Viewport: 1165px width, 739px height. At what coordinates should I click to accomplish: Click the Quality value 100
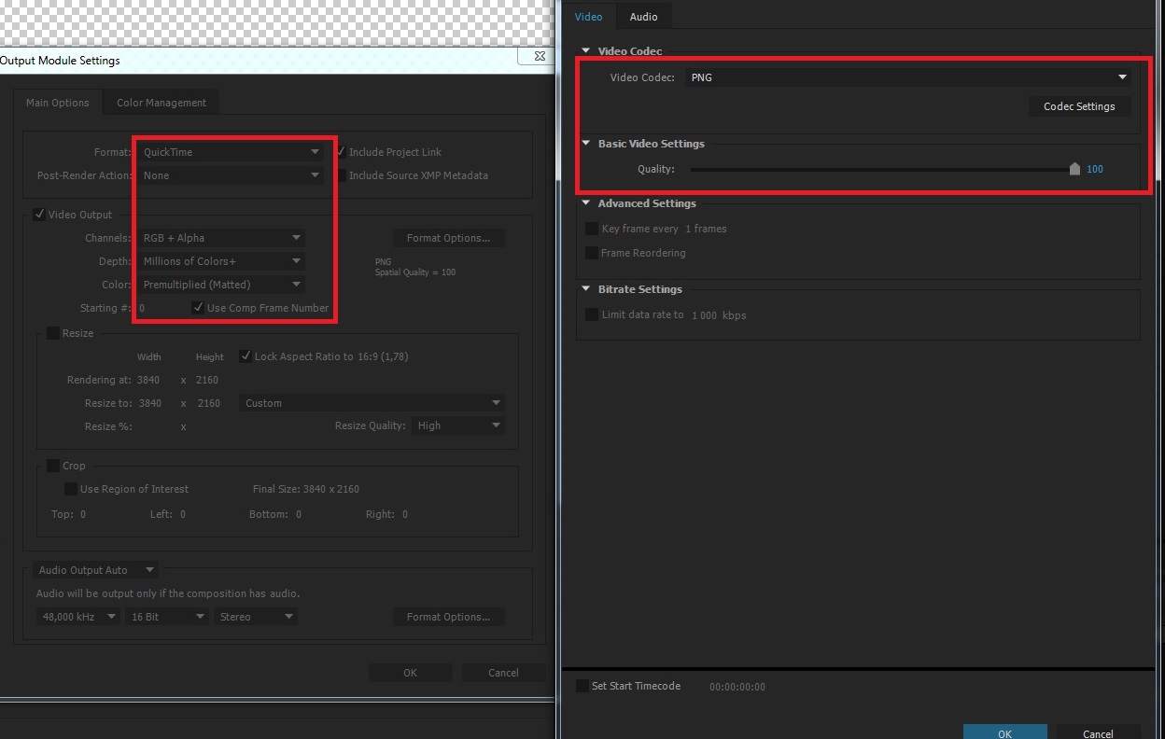tap(1095, 169)
